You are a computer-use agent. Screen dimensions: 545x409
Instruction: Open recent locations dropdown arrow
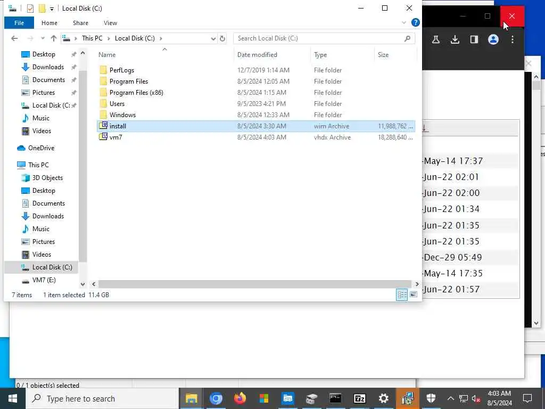coord(43,38)
